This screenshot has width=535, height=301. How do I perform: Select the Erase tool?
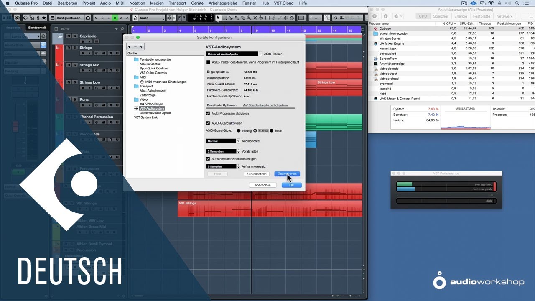coord(243,18)
